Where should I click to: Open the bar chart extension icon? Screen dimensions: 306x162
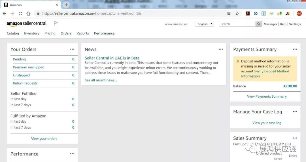point(279,14)
